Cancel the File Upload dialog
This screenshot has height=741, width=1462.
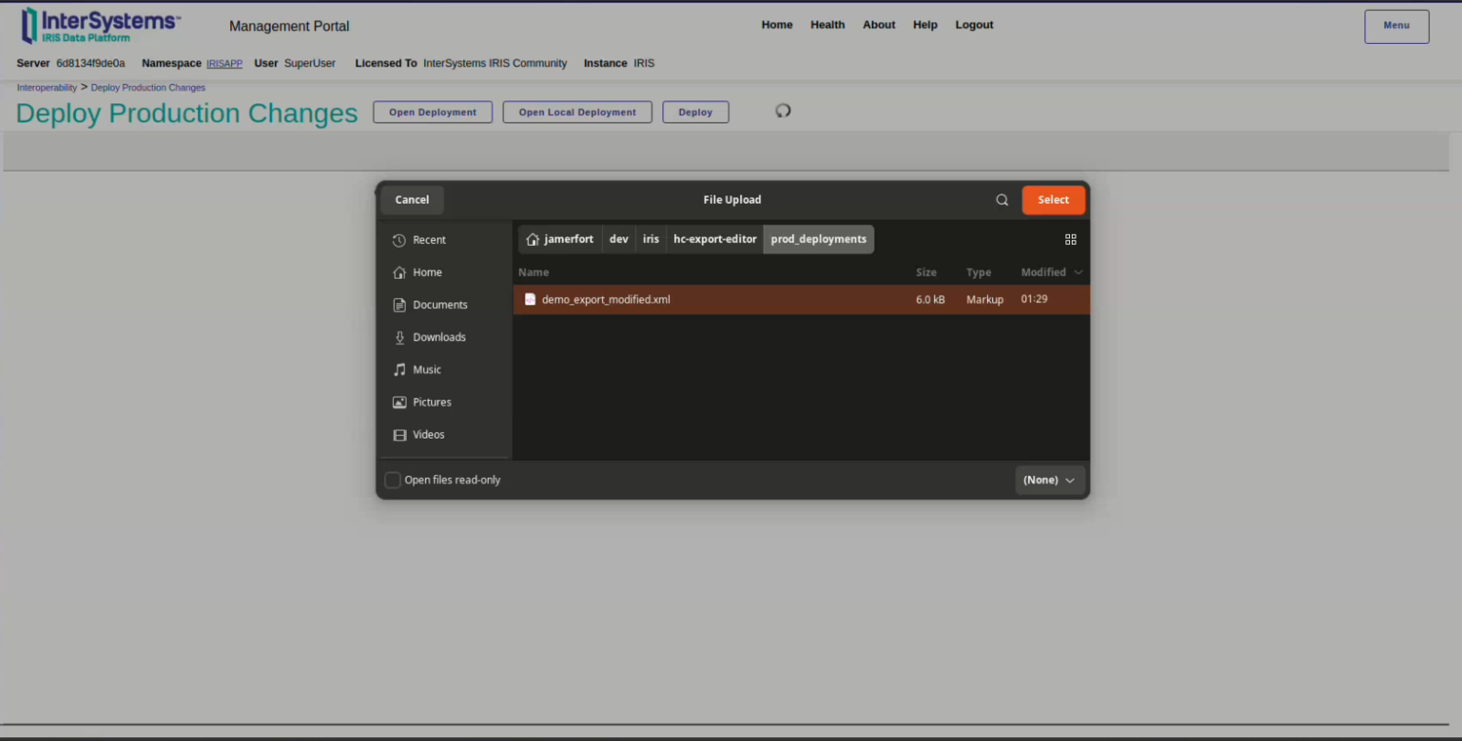click(x=412, y=200)
